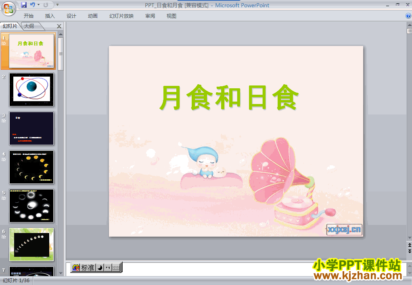This screenshot has height=285, width=412.
Task: Toggle IME half/full-width moon icon
Action: [100, 268]
